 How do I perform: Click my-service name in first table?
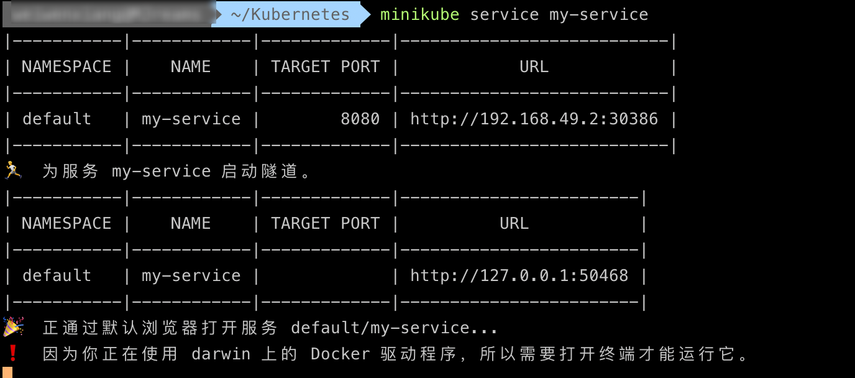click(x=191, y=119)
